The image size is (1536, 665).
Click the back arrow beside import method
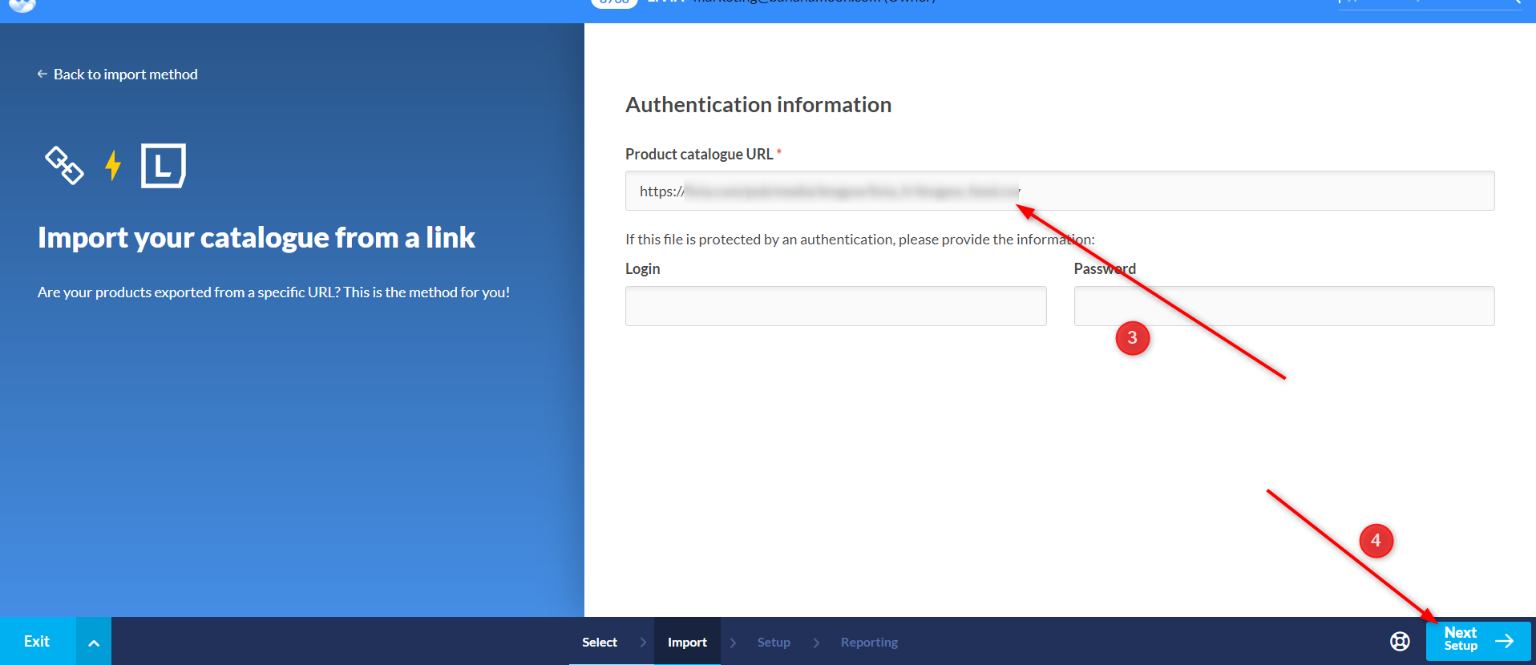click(x=42, y=74)
